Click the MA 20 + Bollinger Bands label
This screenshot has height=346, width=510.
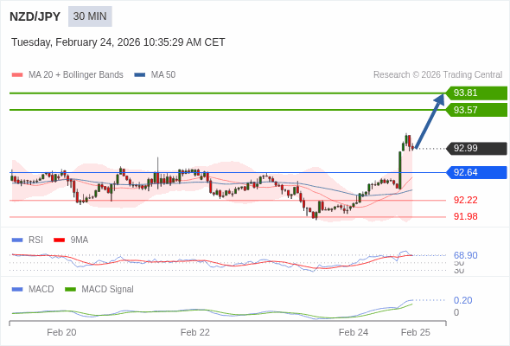tap(76, 75)
